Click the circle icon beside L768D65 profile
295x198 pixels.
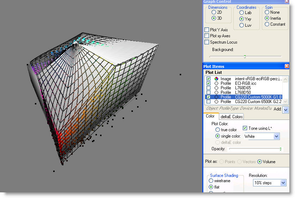tap(216, 88)
